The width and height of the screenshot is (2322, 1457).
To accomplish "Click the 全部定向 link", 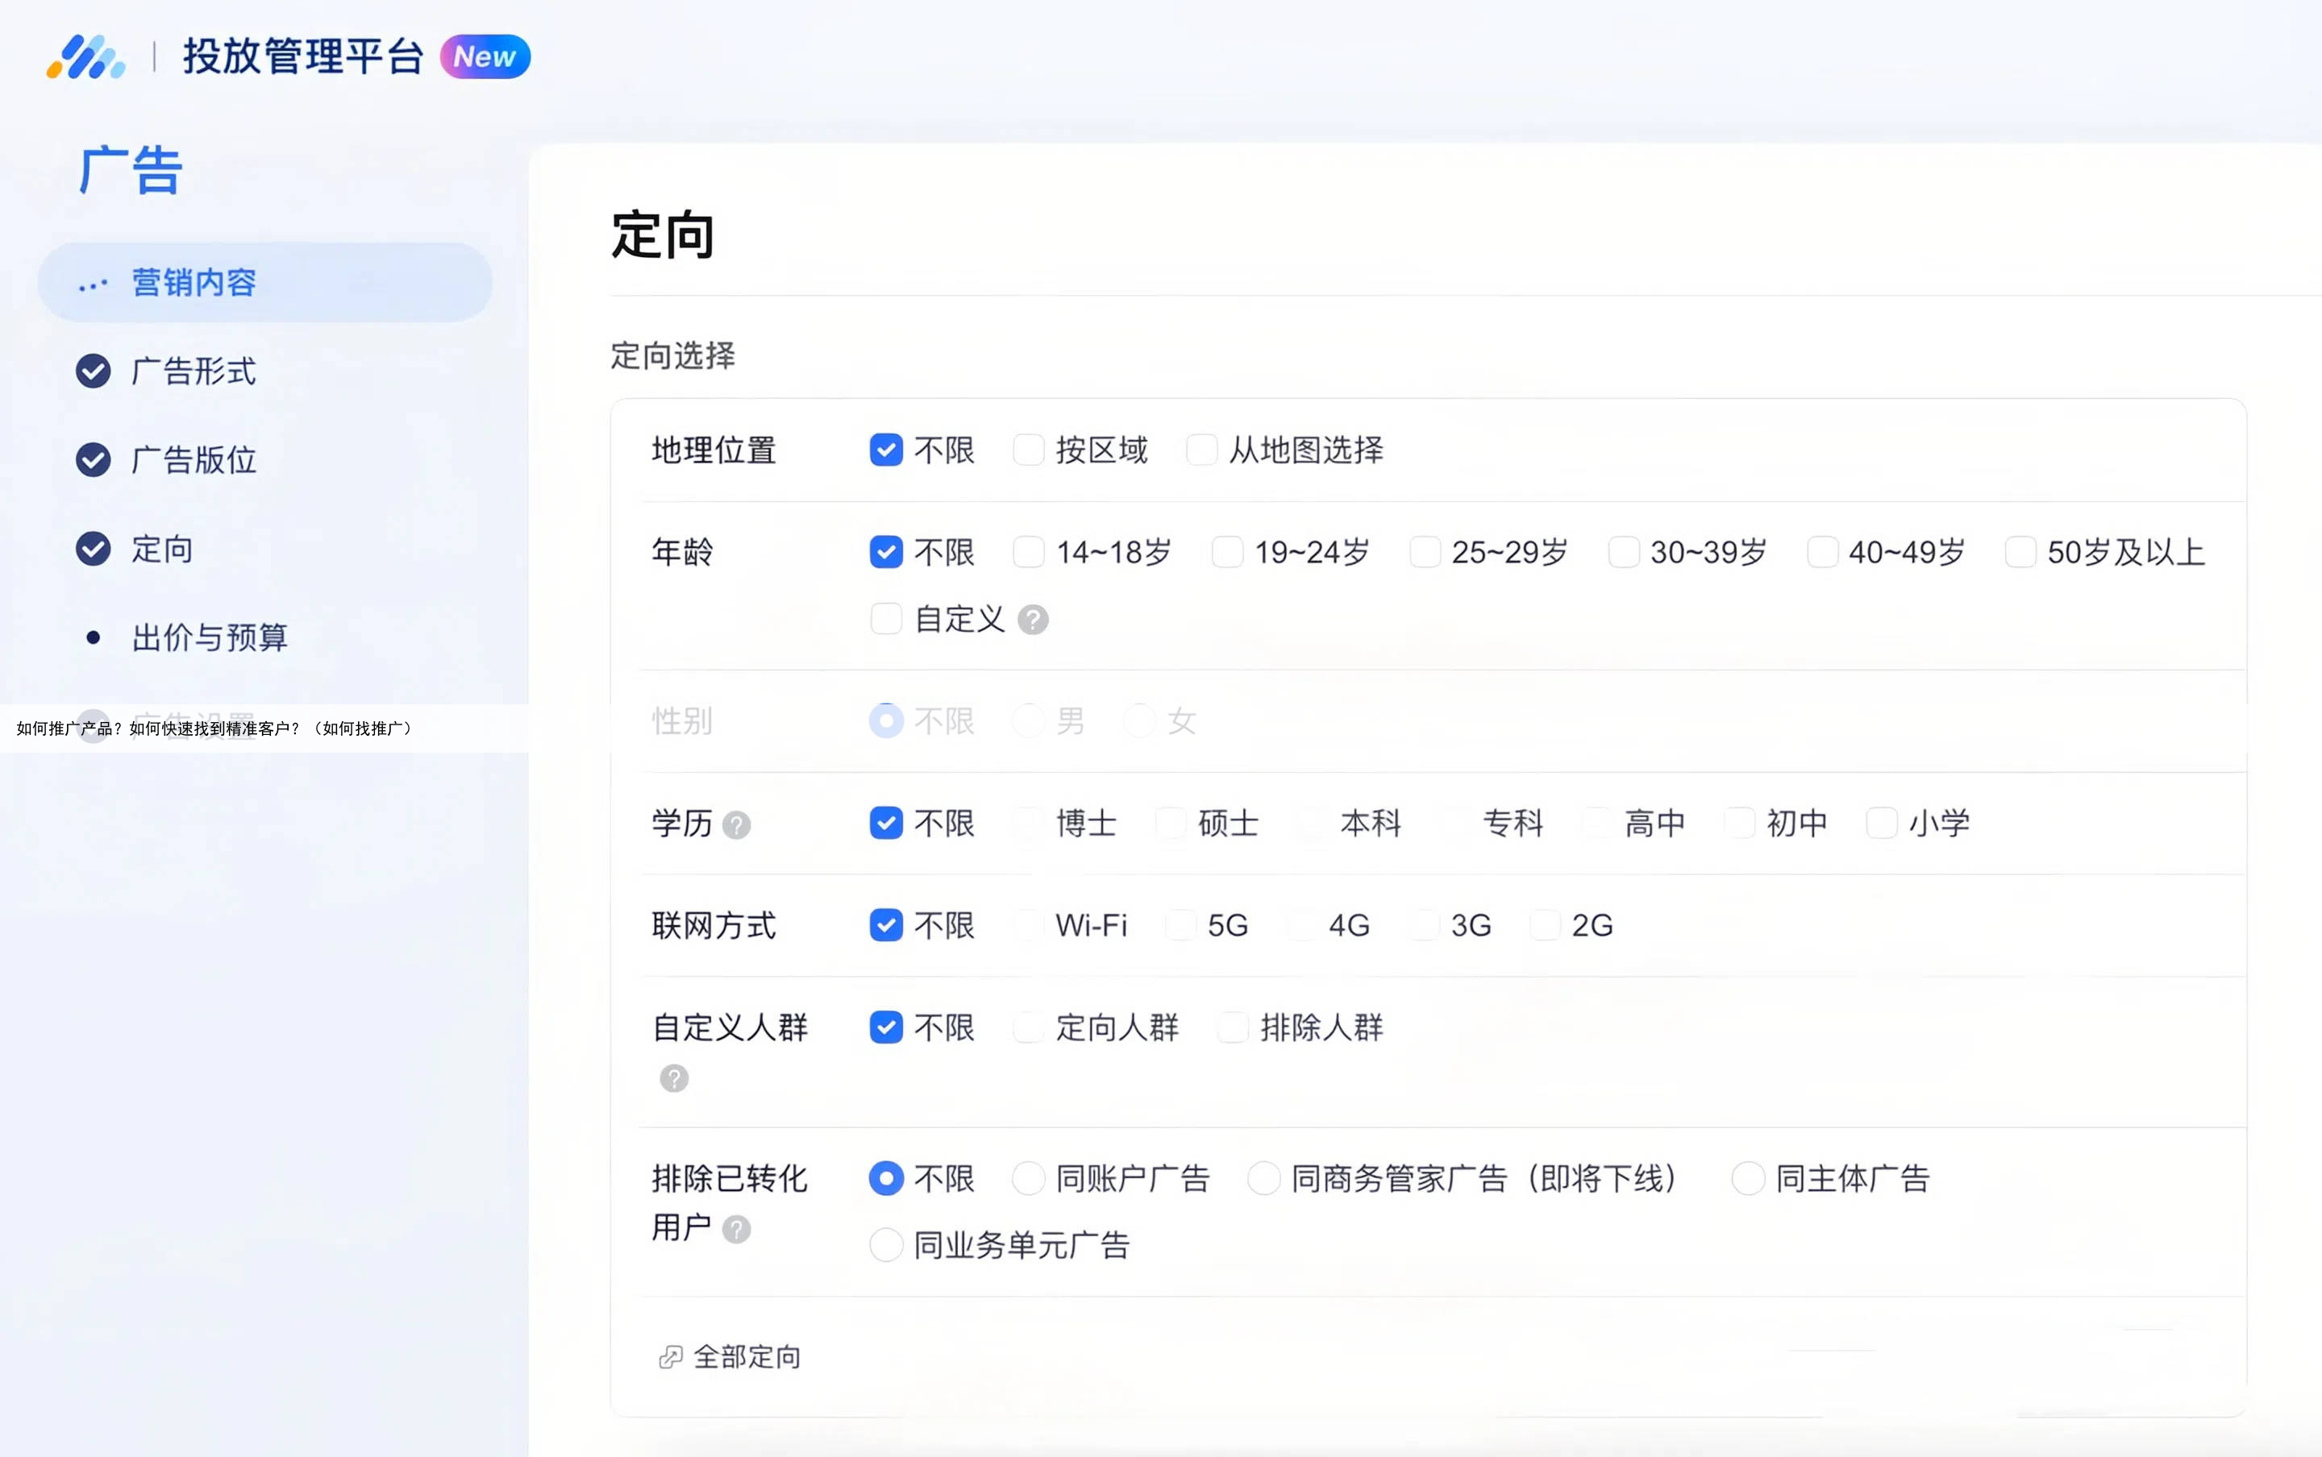I will 747,1358.
